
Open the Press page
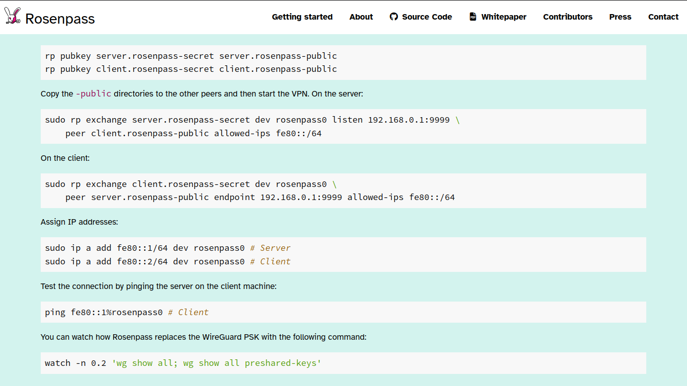pos(620,17)
